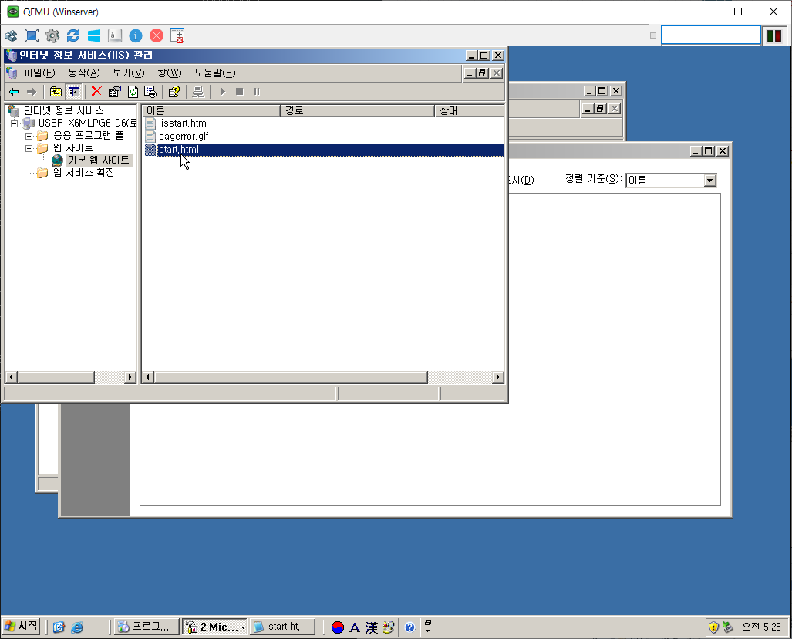
Task: Click the IIS forward arrow
Action: [x=32, y=92]
